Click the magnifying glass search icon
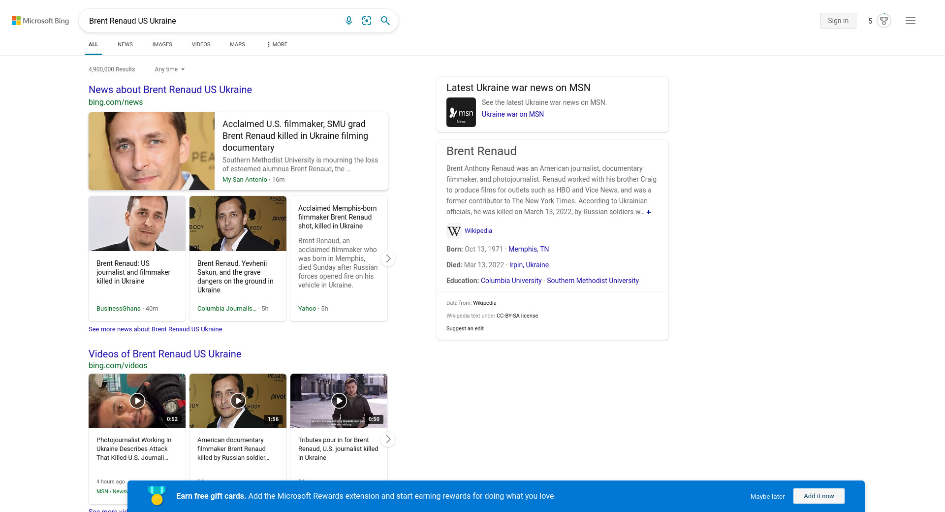945x512 pixels. 385,21
